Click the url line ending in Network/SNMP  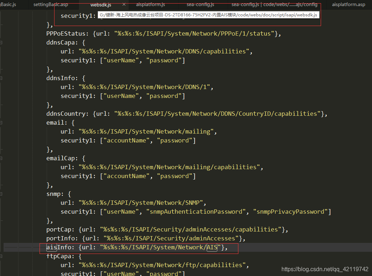click(x=133, y=203)
